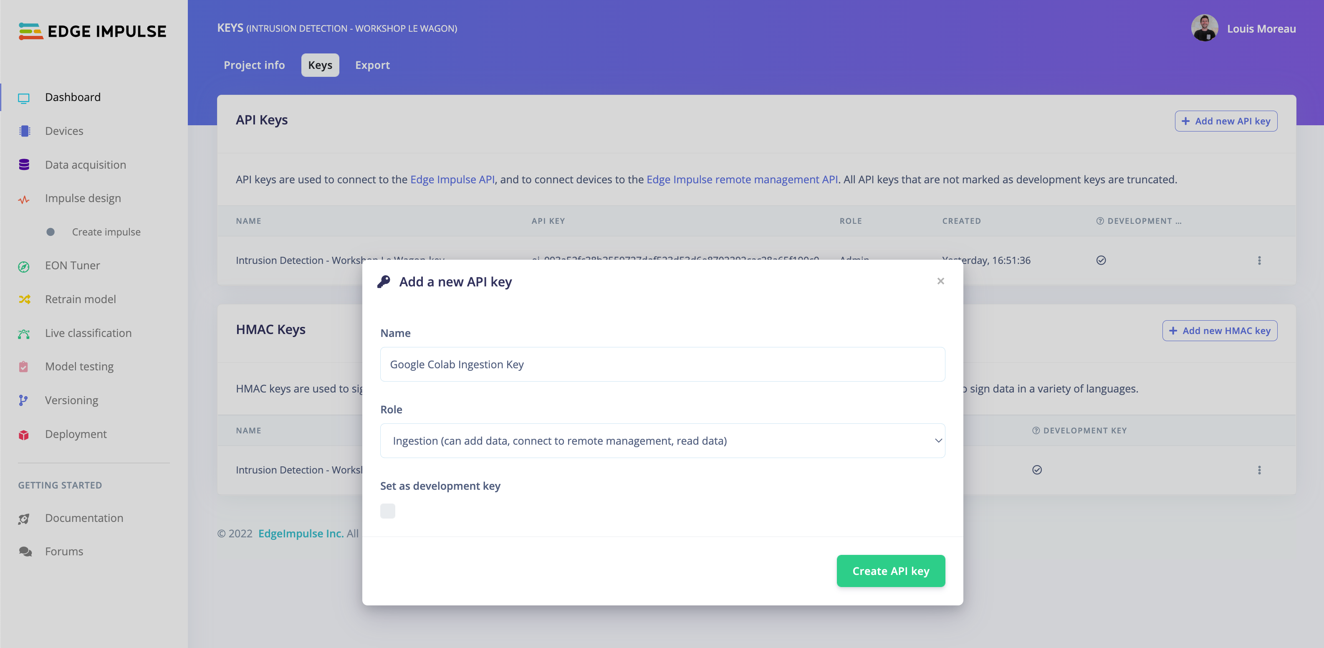Screen dimensions: 1324x648
Task: Click Add new HMAC key button
Action: coord(1219,330)
